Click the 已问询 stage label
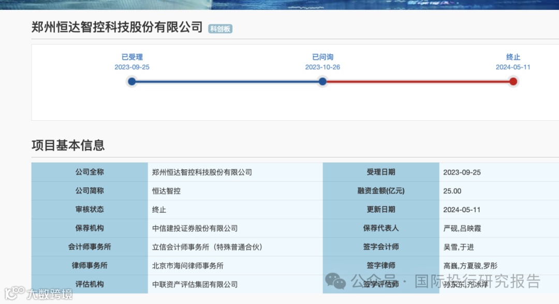The height and width of the screenshot is (304, 559). (x=322, y=57)
